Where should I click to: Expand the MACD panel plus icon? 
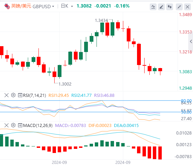click(x=20, y=125)
